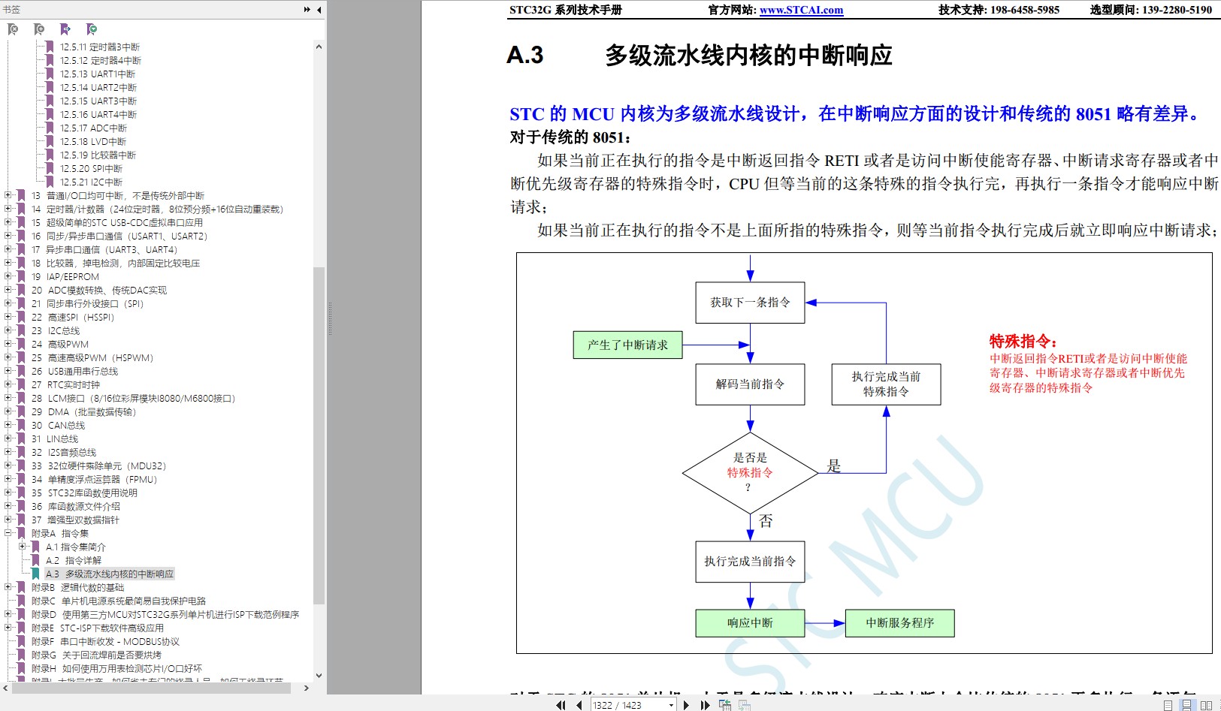Collapse the bookmarks panel with the left triangle
The height and width of the screenshot is (711, 1221).
click(x=319, y=10)
